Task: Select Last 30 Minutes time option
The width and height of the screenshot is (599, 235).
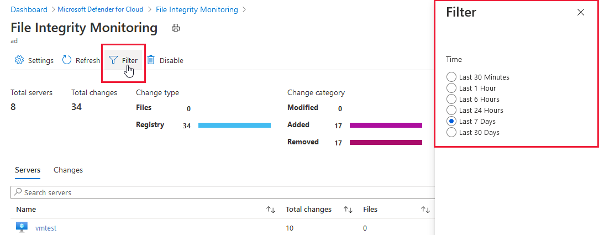Action: 451,77
